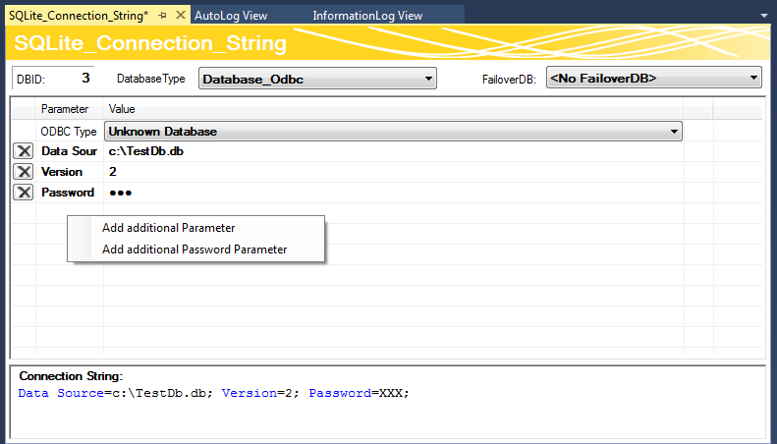This screenshot has width=777, height=444.
Task: Click the ODBC Type label
Action: click(x=69, y=132)
